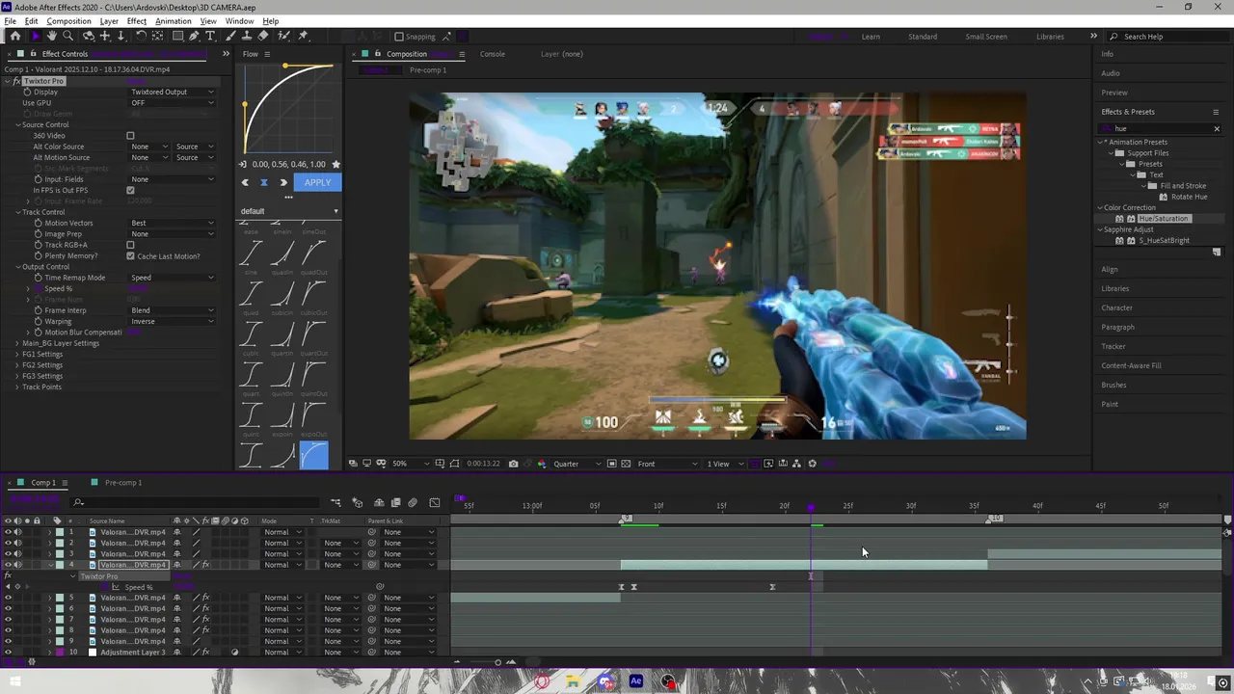Open the Quarter resolution dropdown
Viewport: 1234px width, 694px height.
point(577,464)
